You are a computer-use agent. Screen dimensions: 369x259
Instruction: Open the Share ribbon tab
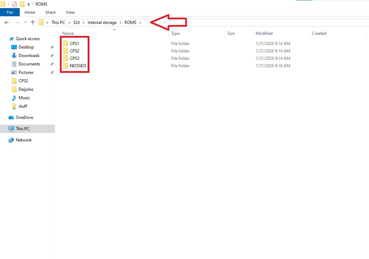(x=50, y=12)
